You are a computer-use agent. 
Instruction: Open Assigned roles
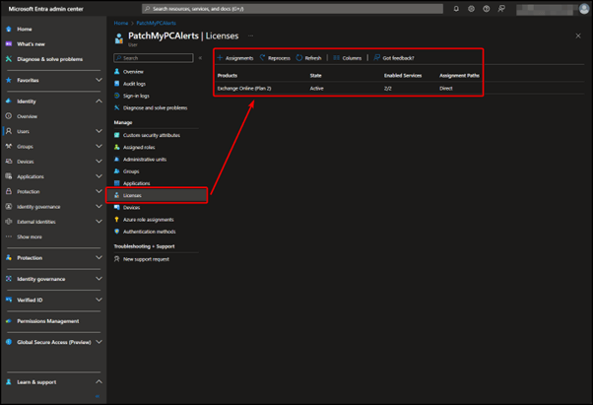pyautogui.click(x=139, y=147)
